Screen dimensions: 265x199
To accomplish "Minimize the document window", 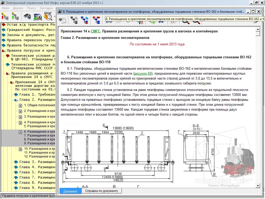I will (x=248, y=11).
